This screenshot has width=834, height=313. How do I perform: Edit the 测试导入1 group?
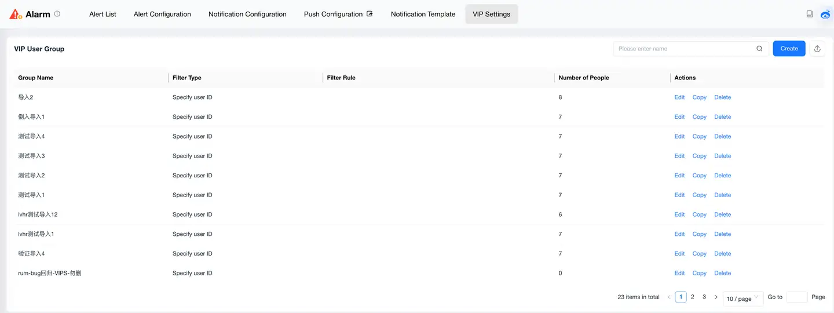[679, 195]
